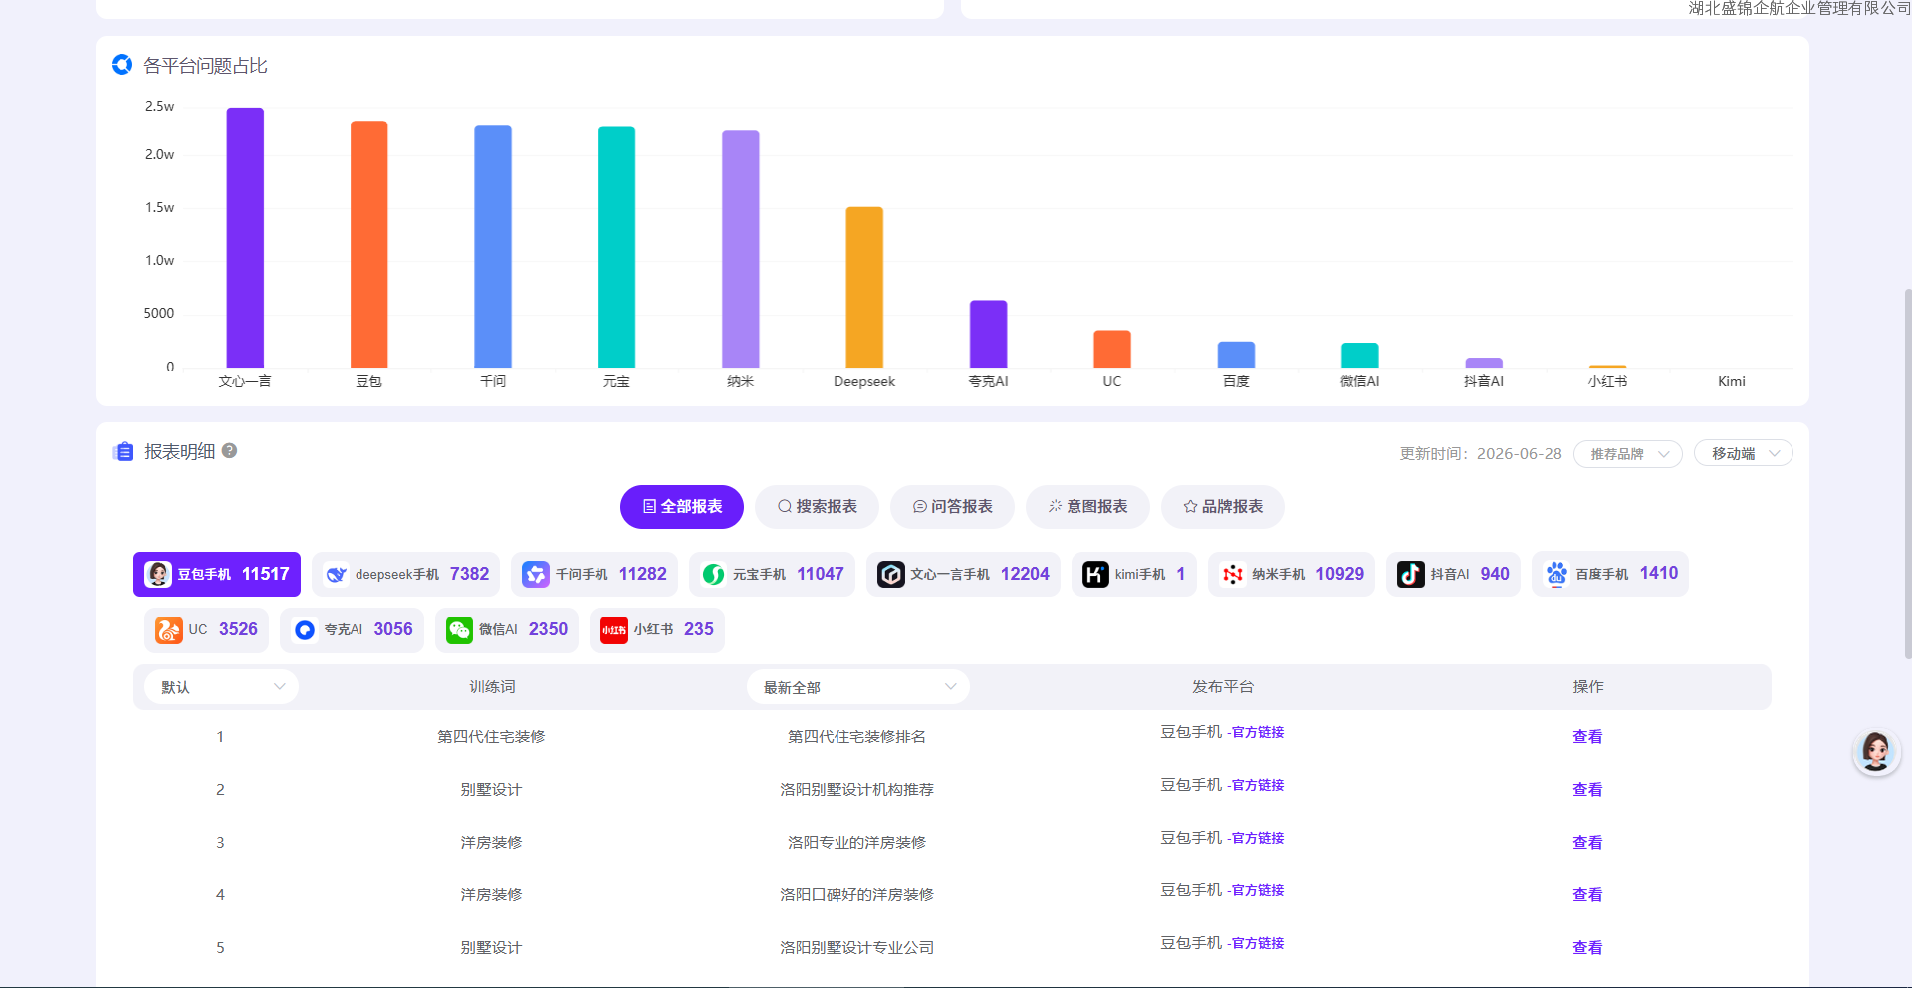Click 查看 for 第四代住宅装修排名 row

[x=1587, y=737]
